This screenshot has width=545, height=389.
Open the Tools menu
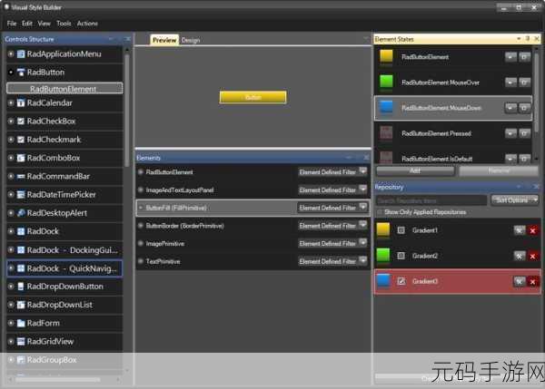(x=64, y=24)
